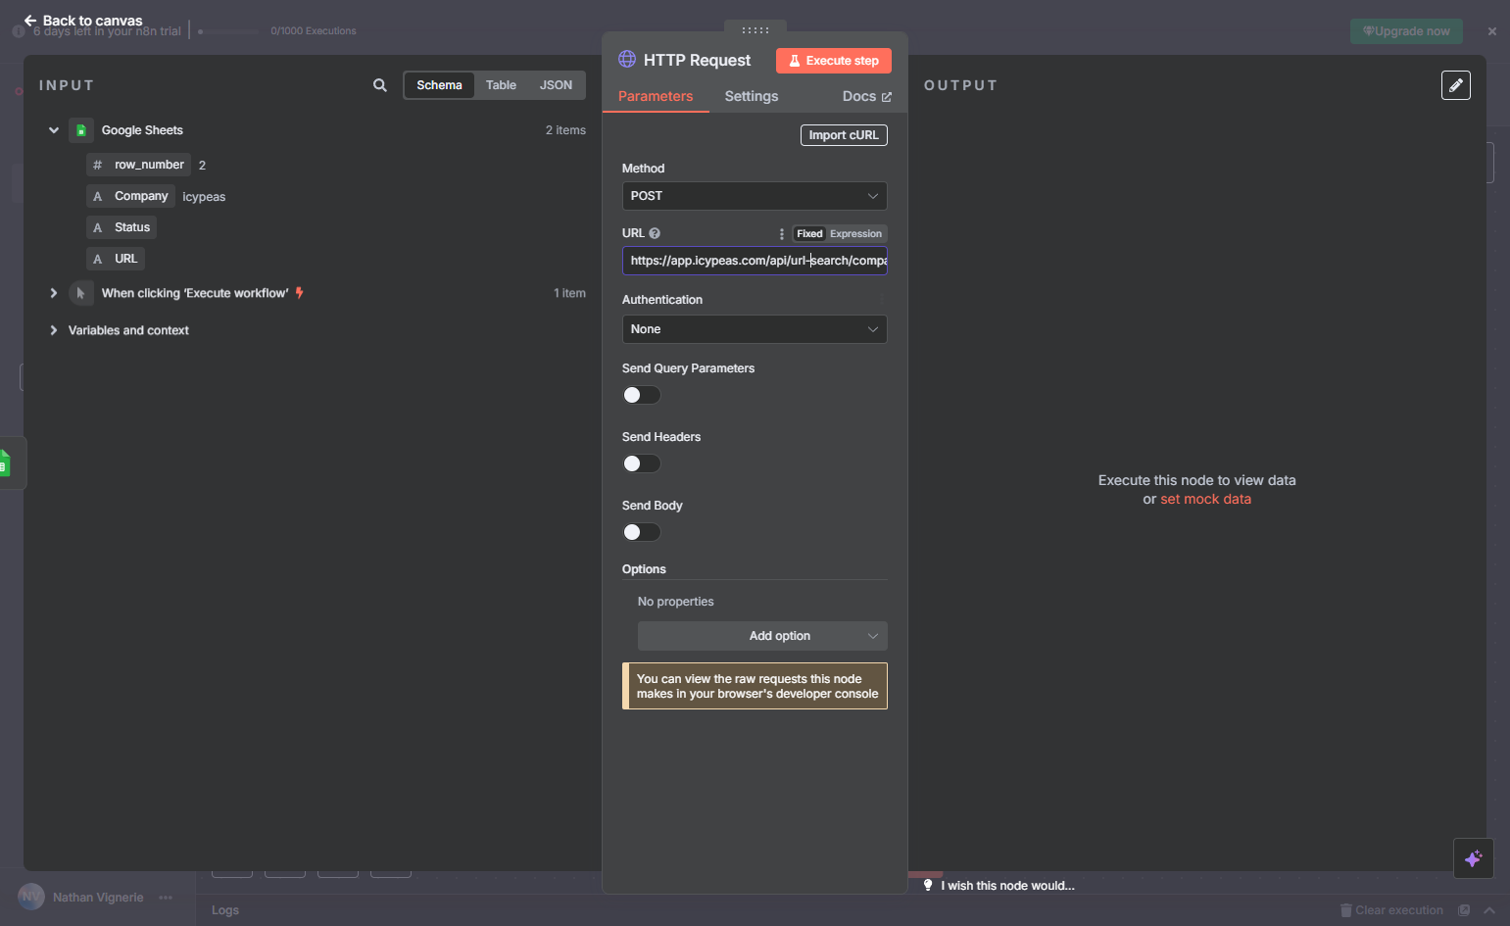Switch URL field to Expression mode
Viewport: 1510px width, 926px height.
pos(855,233)
